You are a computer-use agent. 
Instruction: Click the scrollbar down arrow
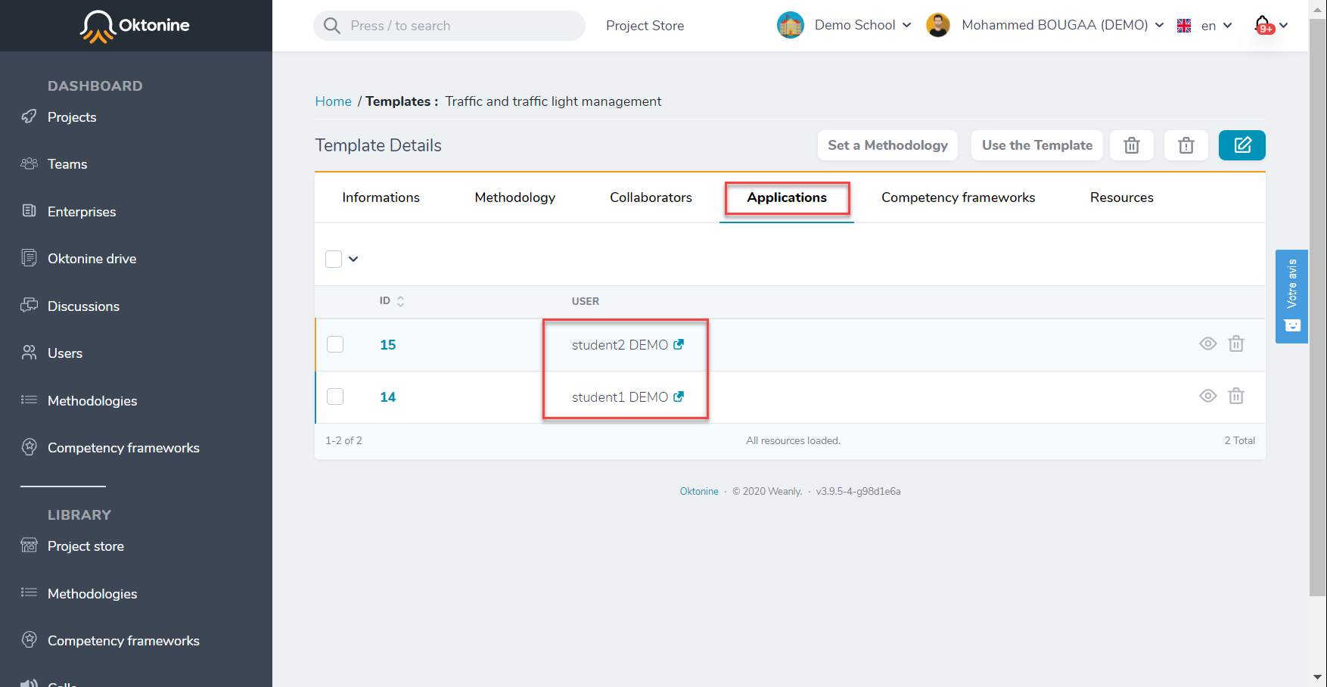click(1317, 677)
